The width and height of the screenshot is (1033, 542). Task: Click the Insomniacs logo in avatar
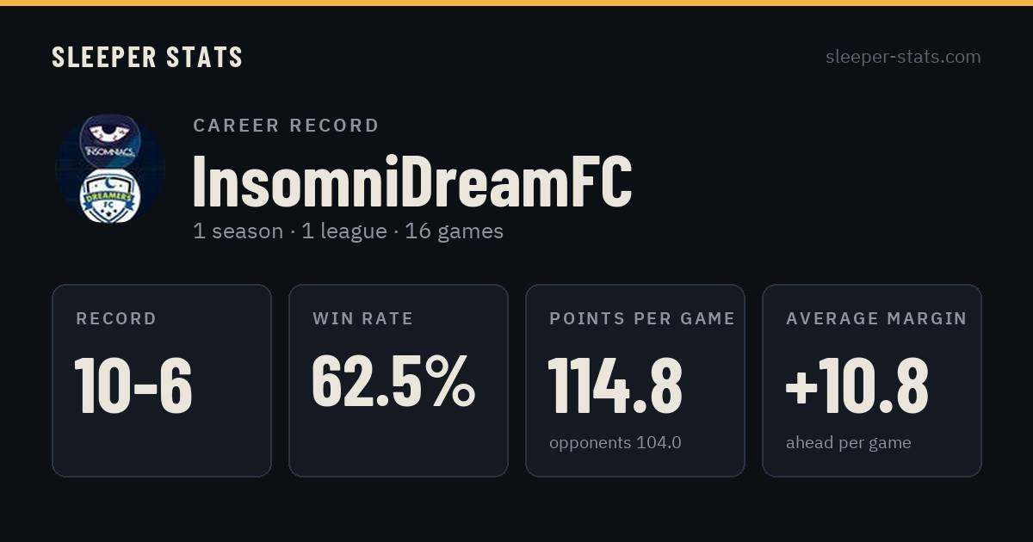[x=111, y=139]
